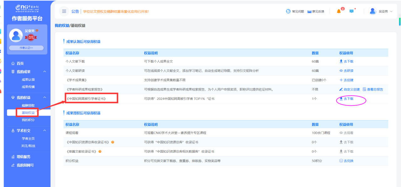The image size is (401, 187).
Task: Click the orange help icon beside 《中国知识资源总库收录证书》
Action: pos(112,142)
